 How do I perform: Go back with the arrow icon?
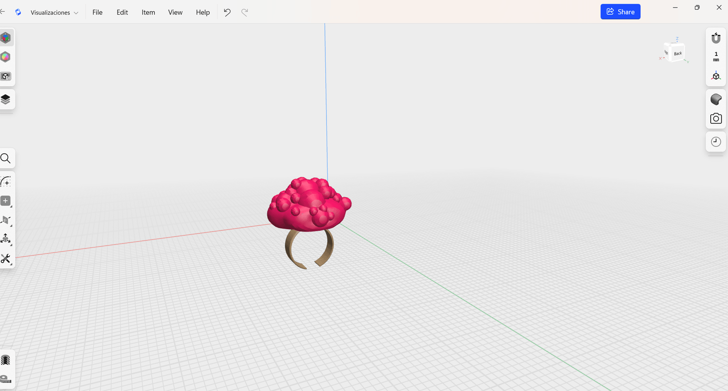click(2, 12)
